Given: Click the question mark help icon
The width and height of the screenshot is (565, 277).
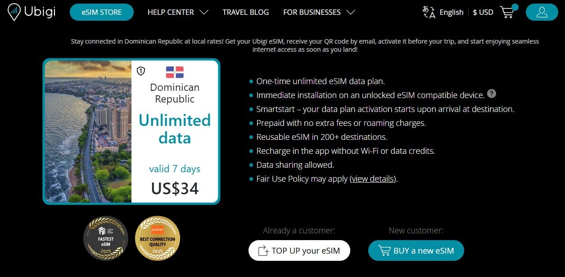Looking at the screenshot, I should [x=492, y=94].
